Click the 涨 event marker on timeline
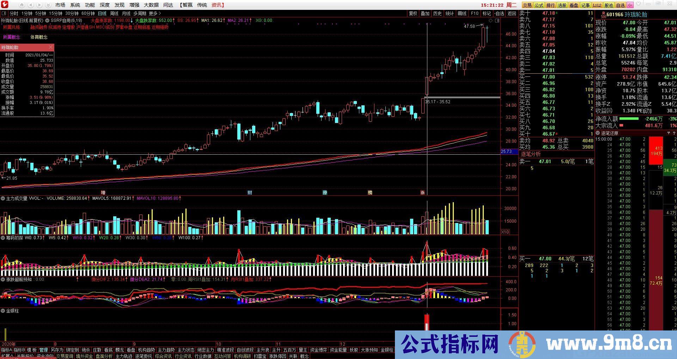Screen dimensions: 677x359 point(422,192)
